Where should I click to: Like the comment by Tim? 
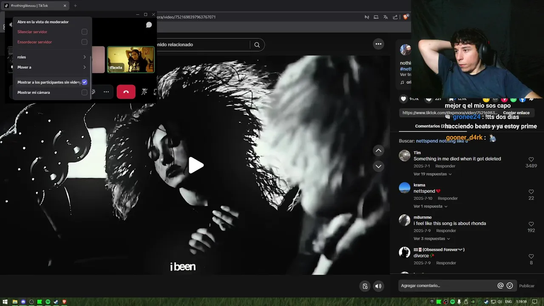tap(531, 159)
